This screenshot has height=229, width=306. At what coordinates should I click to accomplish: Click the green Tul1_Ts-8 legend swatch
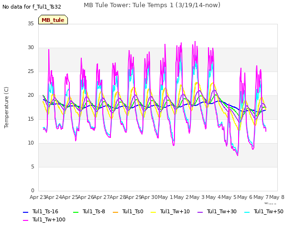pos(76,212)
